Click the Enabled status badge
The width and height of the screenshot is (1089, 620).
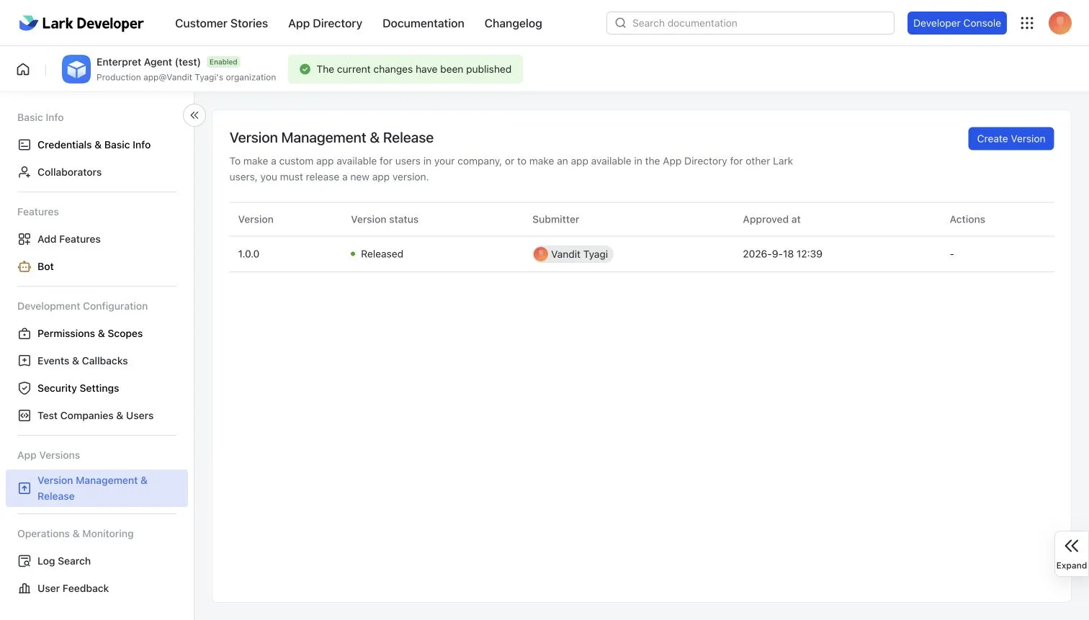(x=223, y=62)
